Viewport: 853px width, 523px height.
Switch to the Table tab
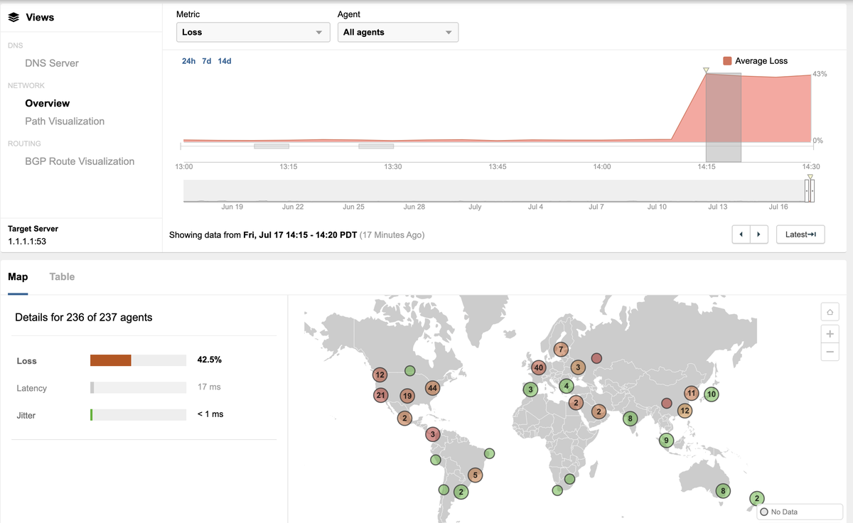coord(62,276)
